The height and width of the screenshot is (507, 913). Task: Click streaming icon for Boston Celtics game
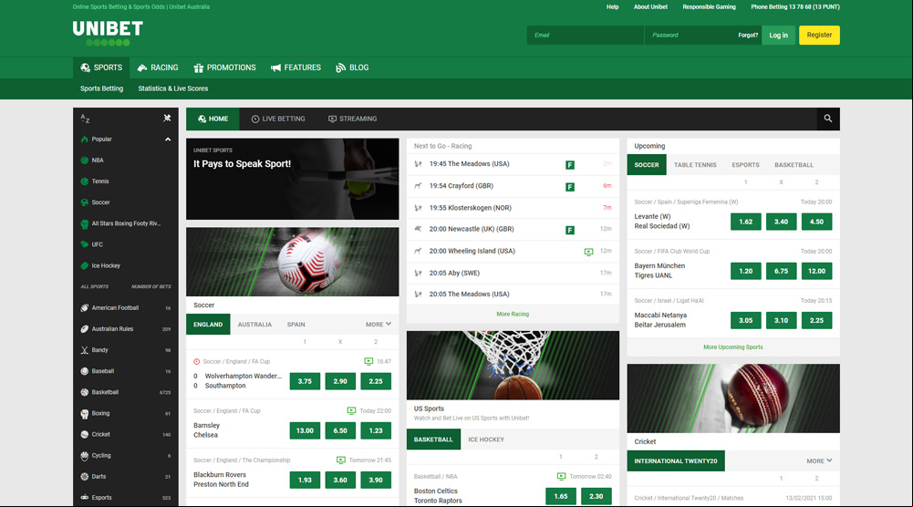point(561,476)
